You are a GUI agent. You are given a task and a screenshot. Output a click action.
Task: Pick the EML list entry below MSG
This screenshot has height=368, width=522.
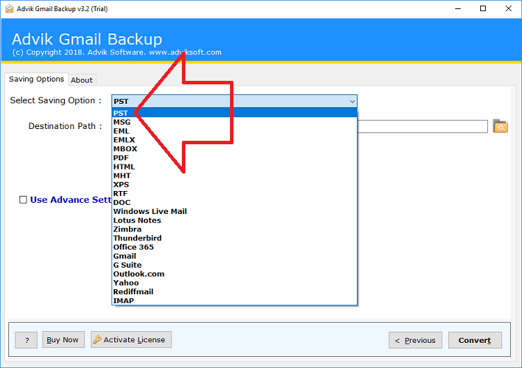coord(234,131)
